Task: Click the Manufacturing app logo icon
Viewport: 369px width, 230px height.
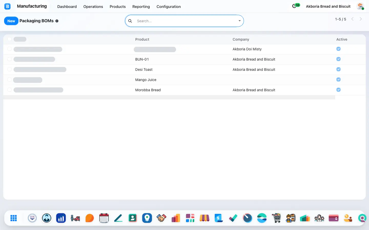Action: click(x=7, y=6)
